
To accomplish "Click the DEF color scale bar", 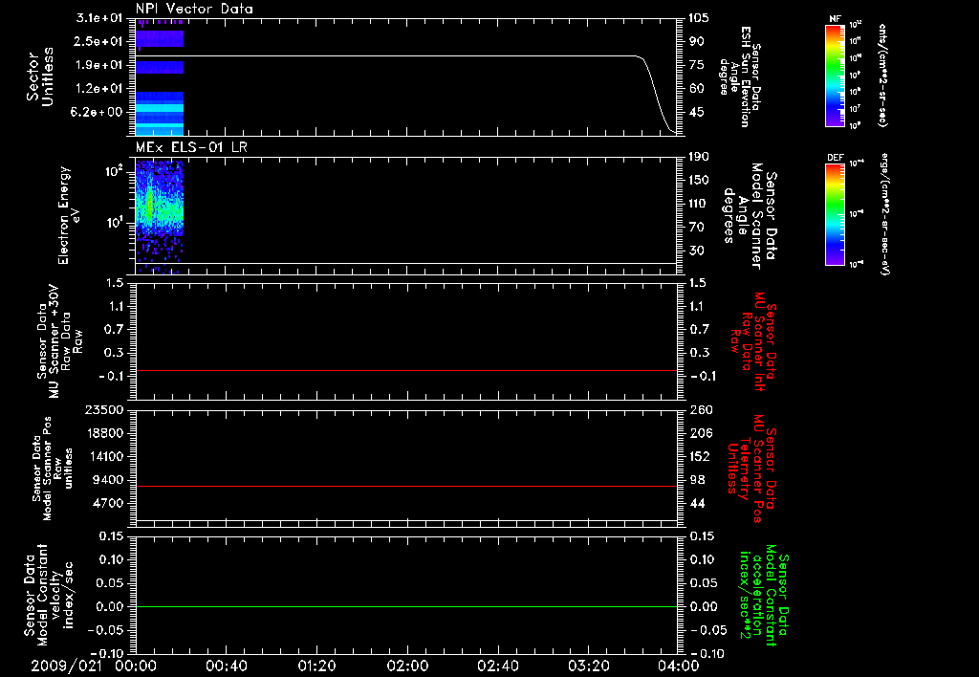I will (x=836, y=214).
